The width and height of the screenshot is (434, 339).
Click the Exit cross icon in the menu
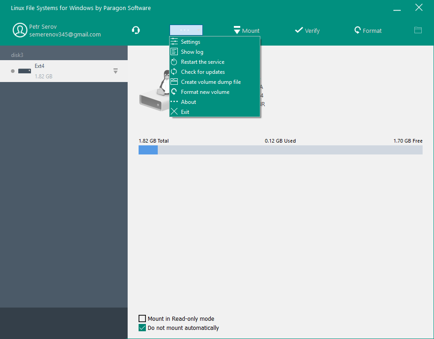[x=175, y=112]
